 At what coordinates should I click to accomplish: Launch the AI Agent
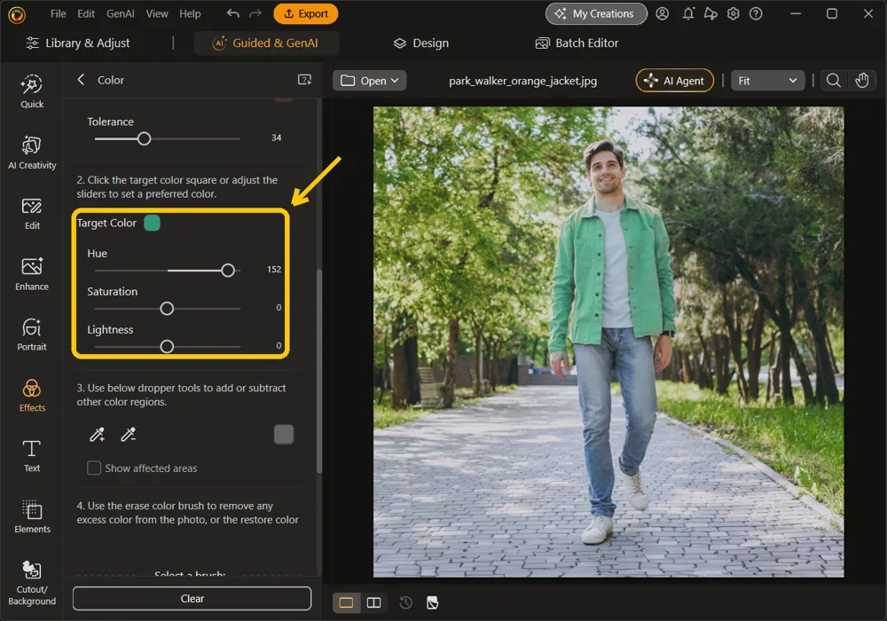click(x=675, y=81)
